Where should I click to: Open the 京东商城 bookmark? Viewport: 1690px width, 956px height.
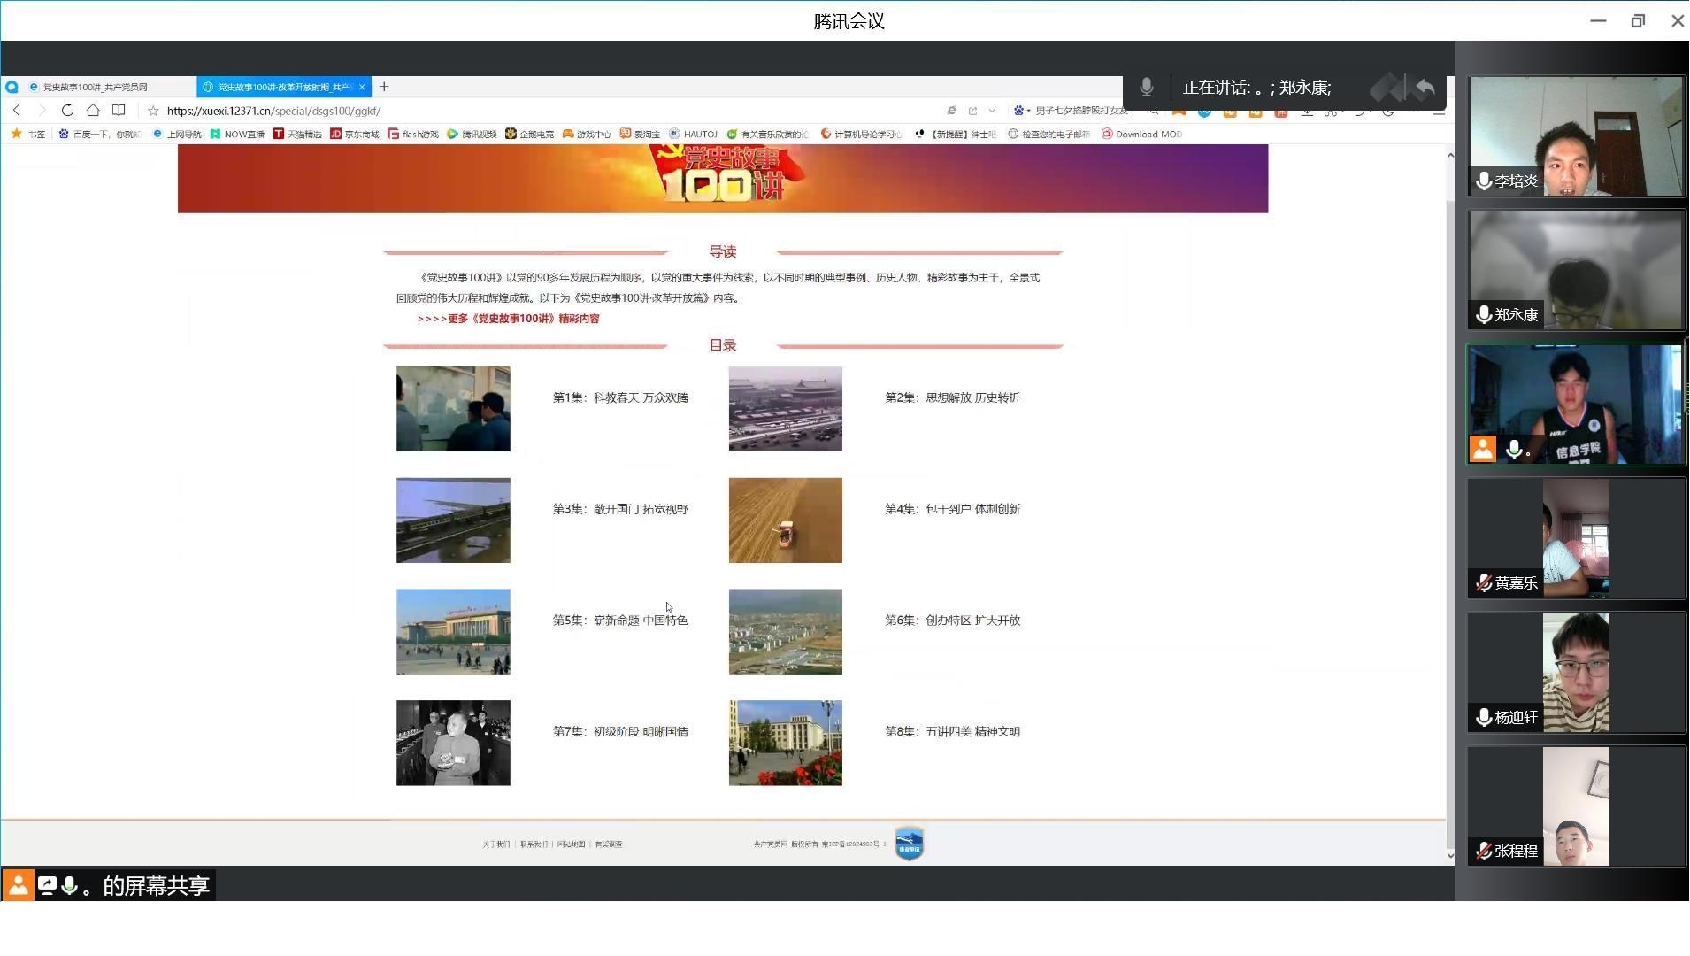pos(355,135)
